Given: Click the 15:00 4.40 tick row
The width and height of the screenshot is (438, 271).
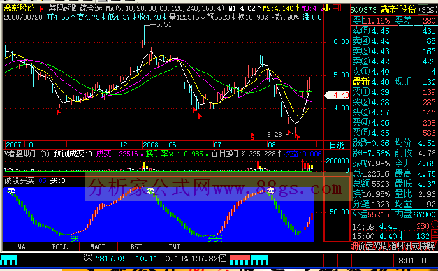Looking at the screenshot, I should [x=391, y=236].
